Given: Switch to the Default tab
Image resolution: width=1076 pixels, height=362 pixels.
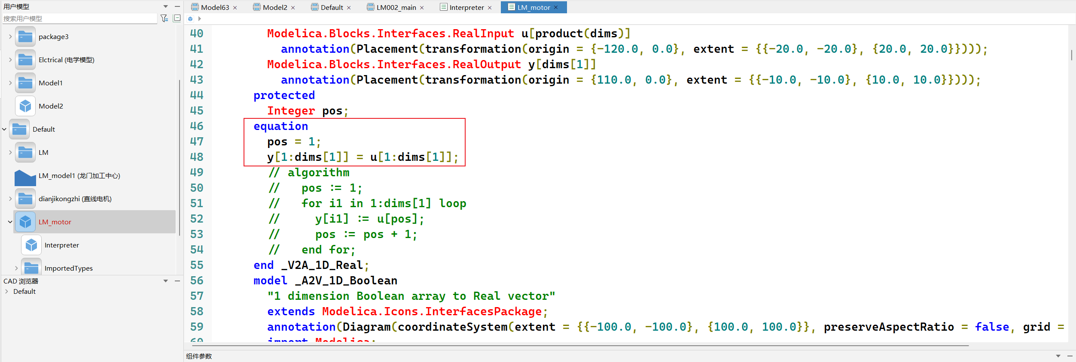Looking at the screenshot, I should pos(331,7).
